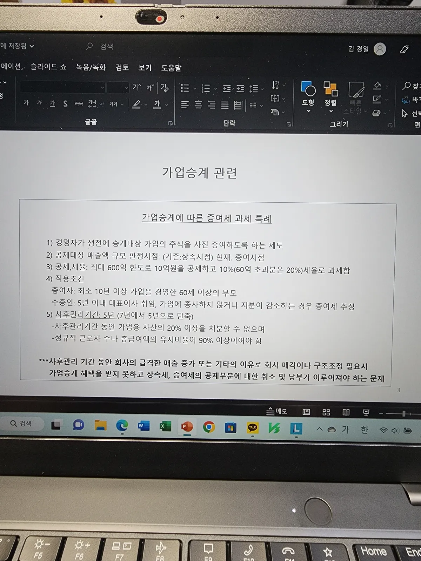Screen dimensions: 421x561
Task: Open 녹음/녹화 tab
Action: tap(91, 67)
